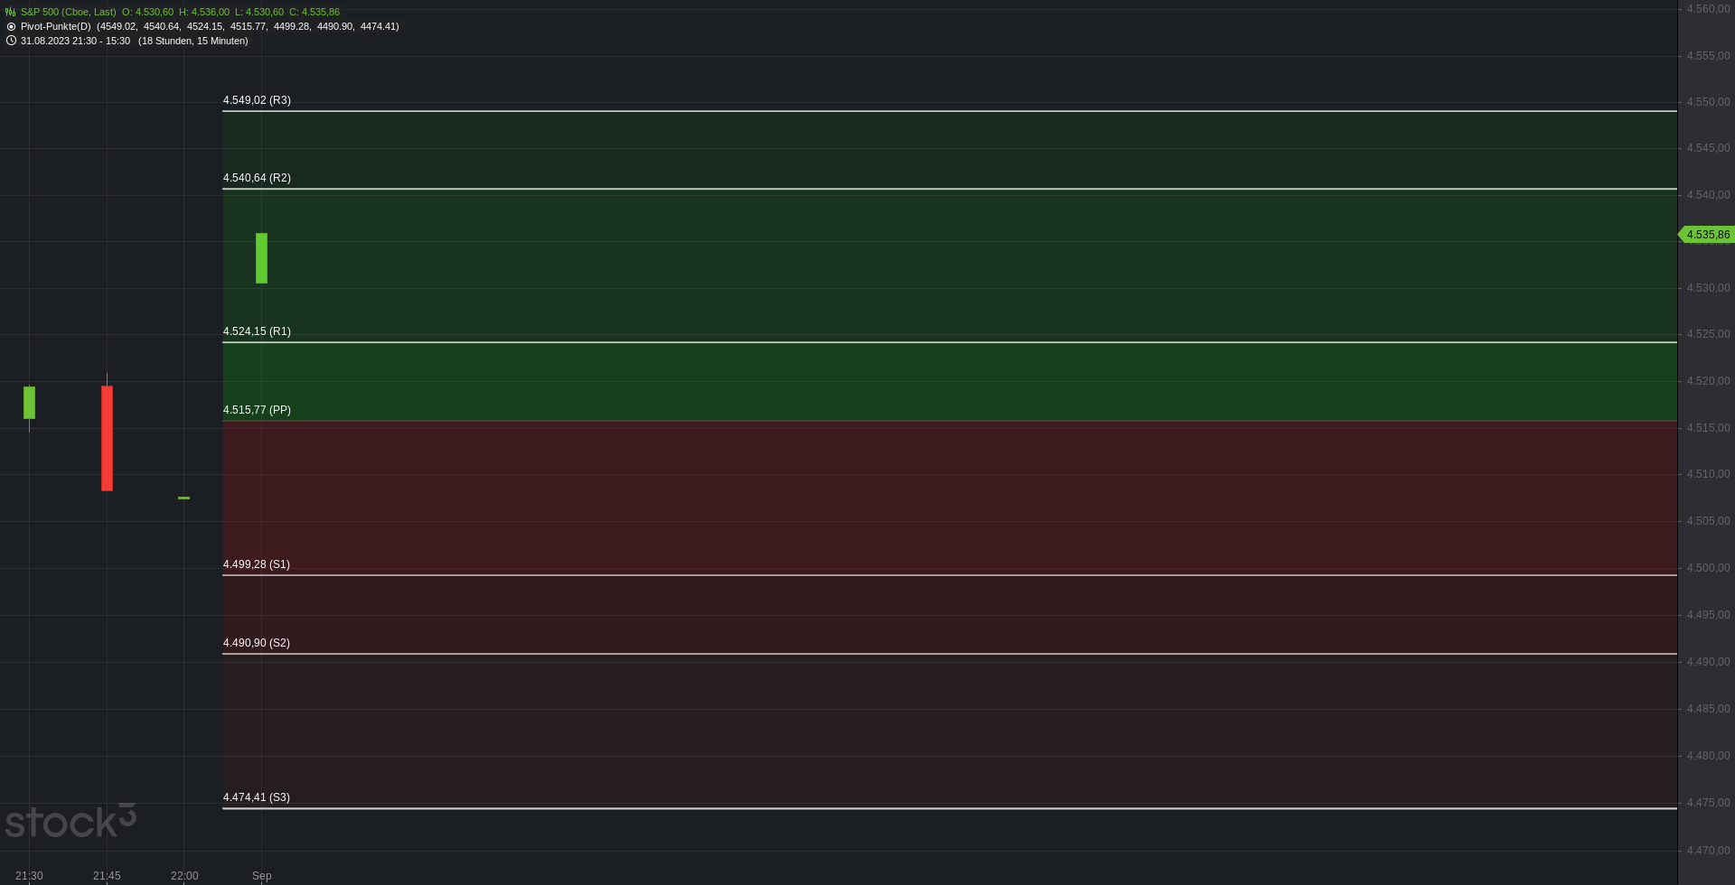Open the S&P 500 (Cboe, Last) legend label
The image size is (1735, 885).
68,12
